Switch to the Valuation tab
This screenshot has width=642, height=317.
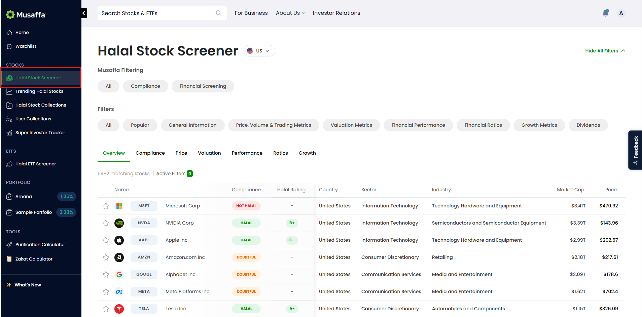click(x=209, y=153)
